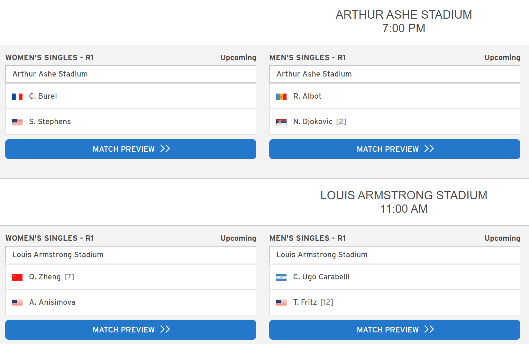
Task: Click the Argentina flag beside C. Ugo Carabelli
Action: tap(281, 277)
